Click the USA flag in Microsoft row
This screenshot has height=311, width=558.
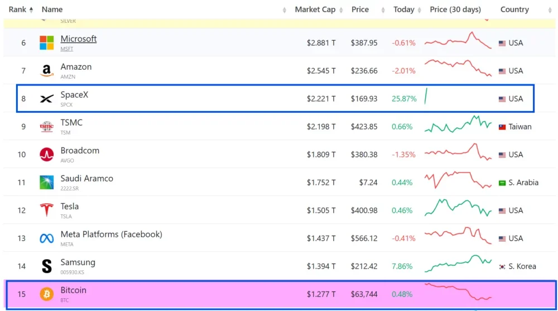point(502,43)
